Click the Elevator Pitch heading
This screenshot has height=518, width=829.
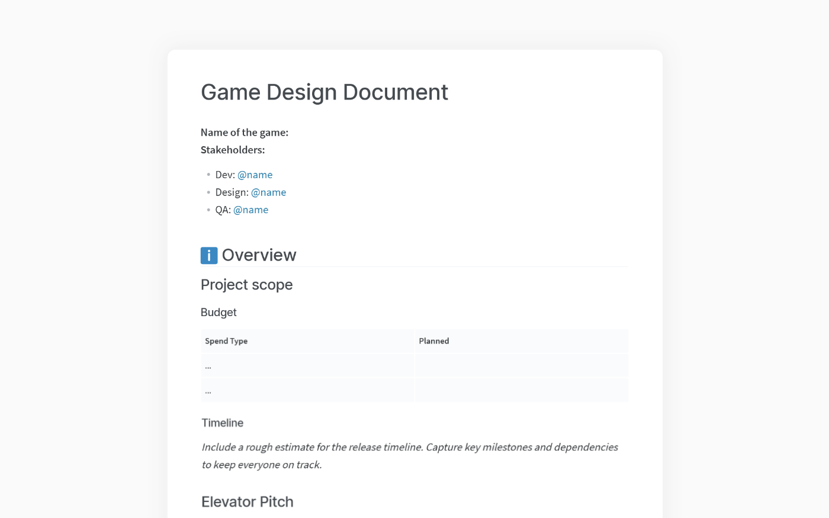[x=247, y=501]
